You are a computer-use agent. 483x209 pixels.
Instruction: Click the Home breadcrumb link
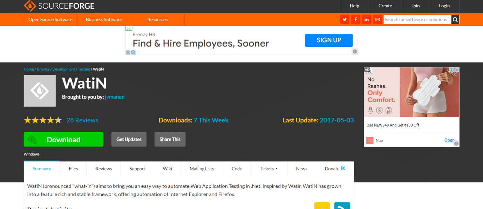click(x=29, y=69)
